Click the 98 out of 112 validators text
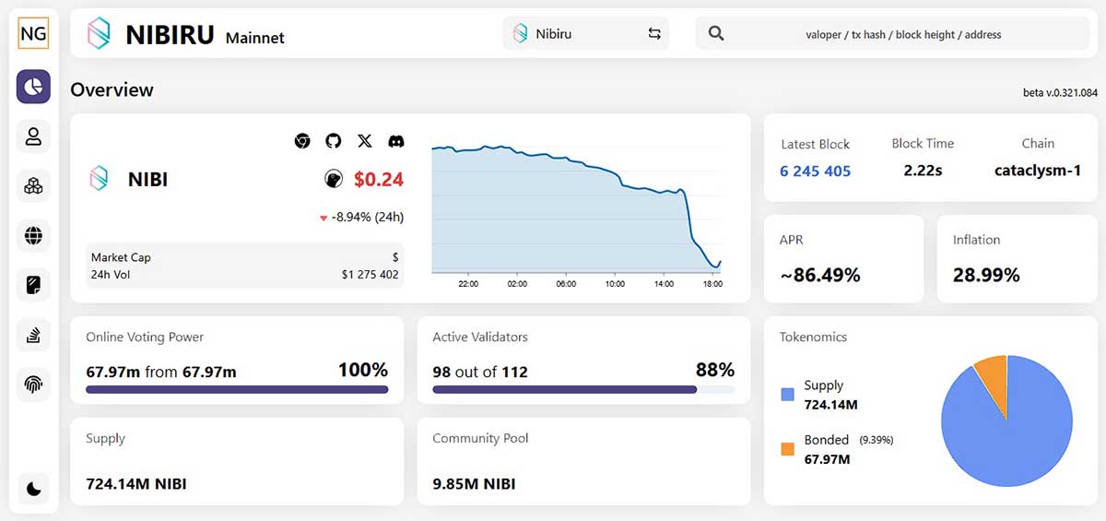The width and height of the screenshot is (1106, 521). [480, 372]
